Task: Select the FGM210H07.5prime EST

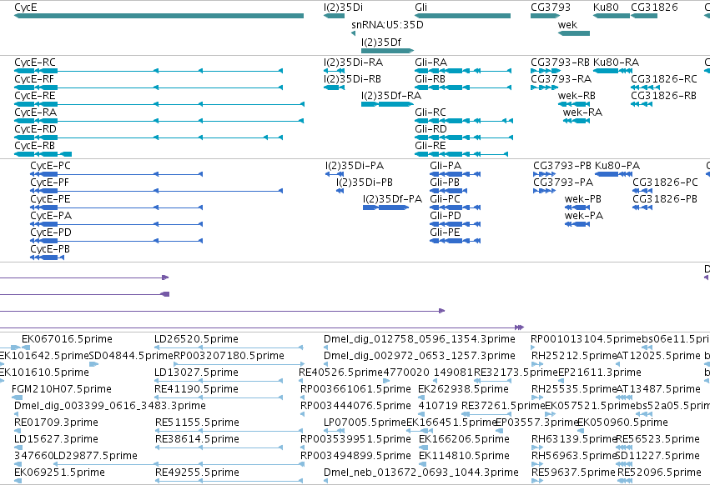Action: 17,397
